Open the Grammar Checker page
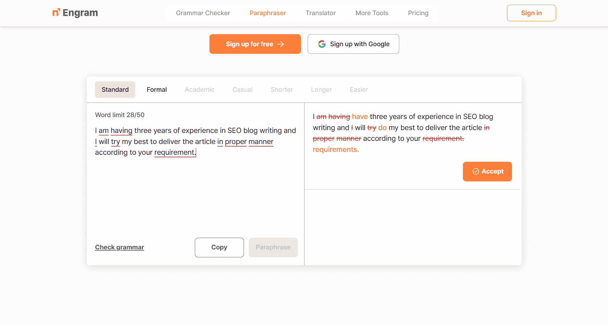Viewport: 608px width, 326px height. [203, 13]
